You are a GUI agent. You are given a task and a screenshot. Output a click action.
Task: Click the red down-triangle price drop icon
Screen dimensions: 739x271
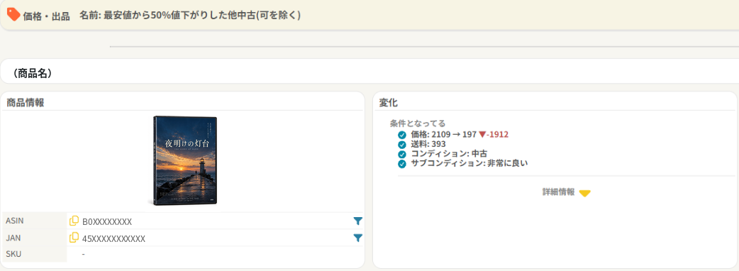tap(482, 135)
